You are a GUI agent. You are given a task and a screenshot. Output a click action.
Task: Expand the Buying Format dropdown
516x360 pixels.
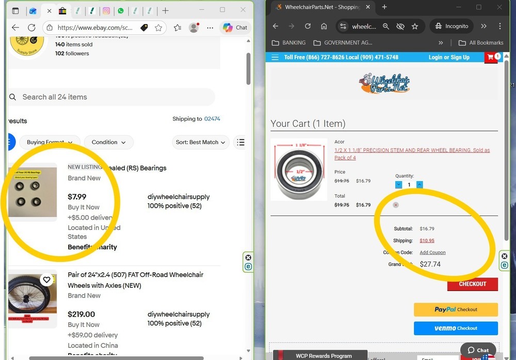50,142
